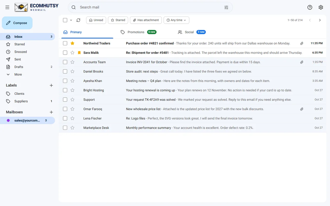The image size is (330, 206).
Task: Click the search filter options icon
Action: pos(226,7)
